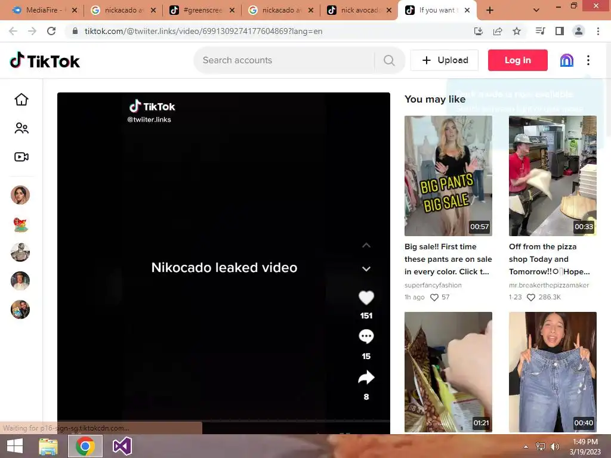Like the video with heart icon

point(366,298)
